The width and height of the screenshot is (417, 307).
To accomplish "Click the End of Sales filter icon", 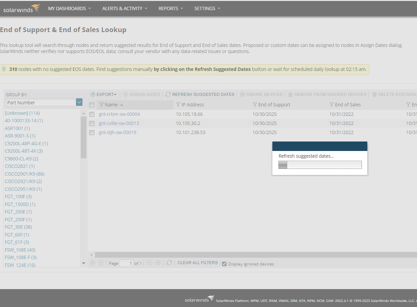I will pos(332,105).
